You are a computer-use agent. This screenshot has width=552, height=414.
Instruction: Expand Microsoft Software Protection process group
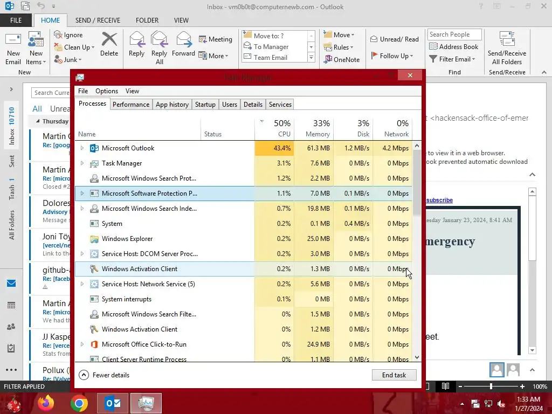coord(82,194)
